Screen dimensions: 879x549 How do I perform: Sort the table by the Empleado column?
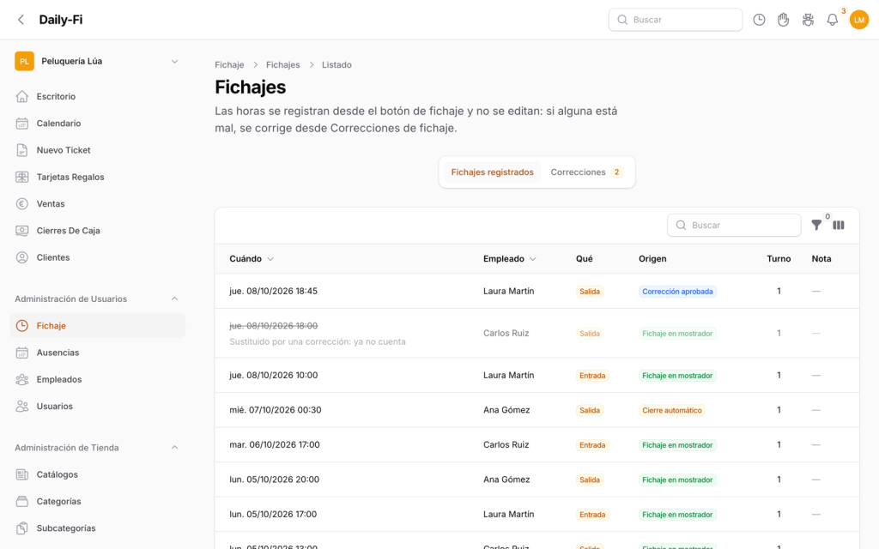(x=510, y=259)
